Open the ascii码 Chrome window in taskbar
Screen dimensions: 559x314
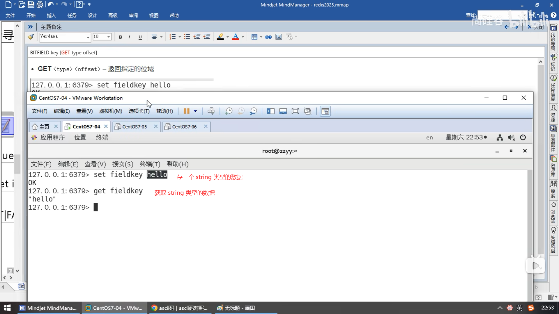180,308
